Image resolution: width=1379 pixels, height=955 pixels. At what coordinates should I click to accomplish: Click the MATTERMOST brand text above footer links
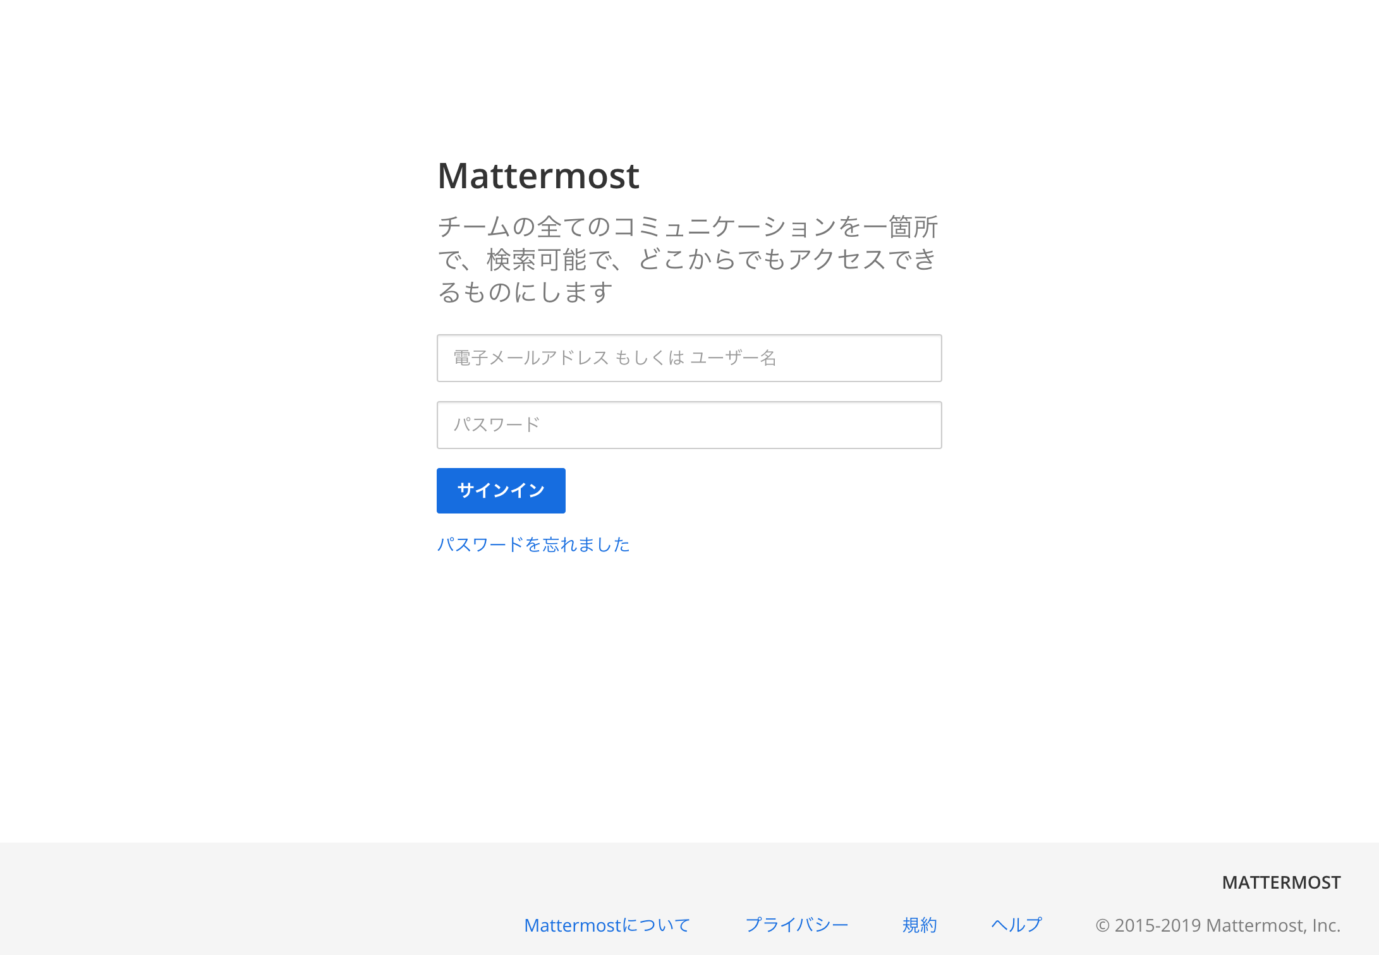(x=1280, y=882)
